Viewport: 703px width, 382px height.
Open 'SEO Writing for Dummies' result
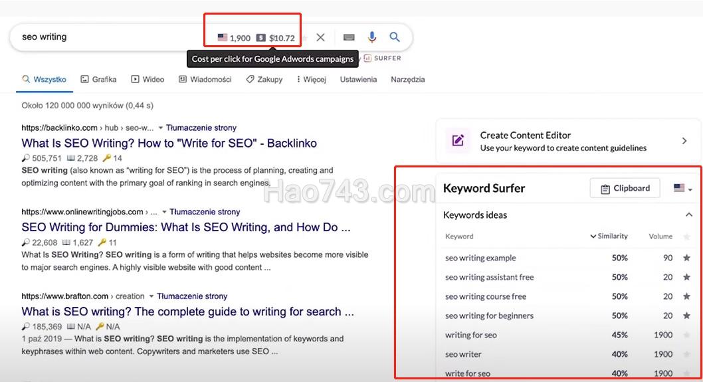(x=186, y=227)
